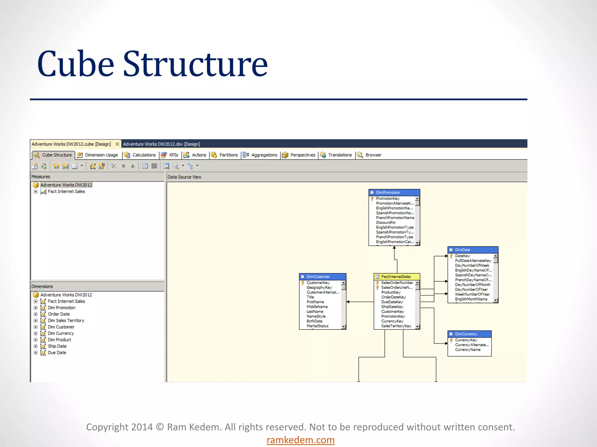Click the Add Cube Dimension icon
The image size is (597, 447).
92,166
